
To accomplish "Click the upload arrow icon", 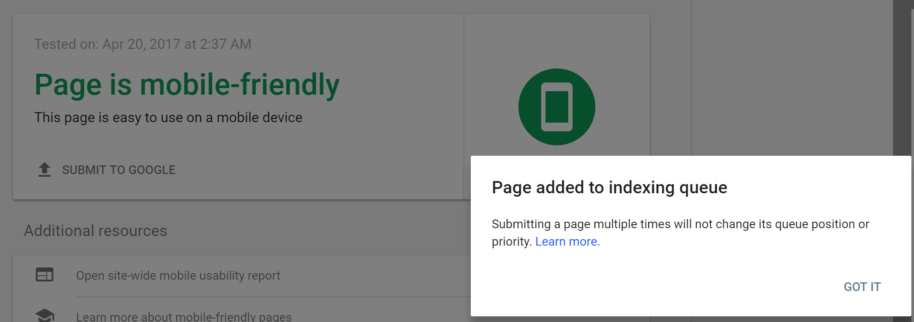I will [x=45, y=170].
